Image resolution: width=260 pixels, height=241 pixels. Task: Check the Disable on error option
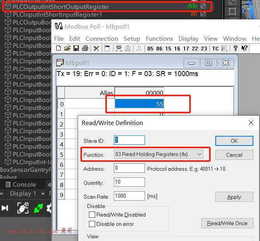click(92, 224)
